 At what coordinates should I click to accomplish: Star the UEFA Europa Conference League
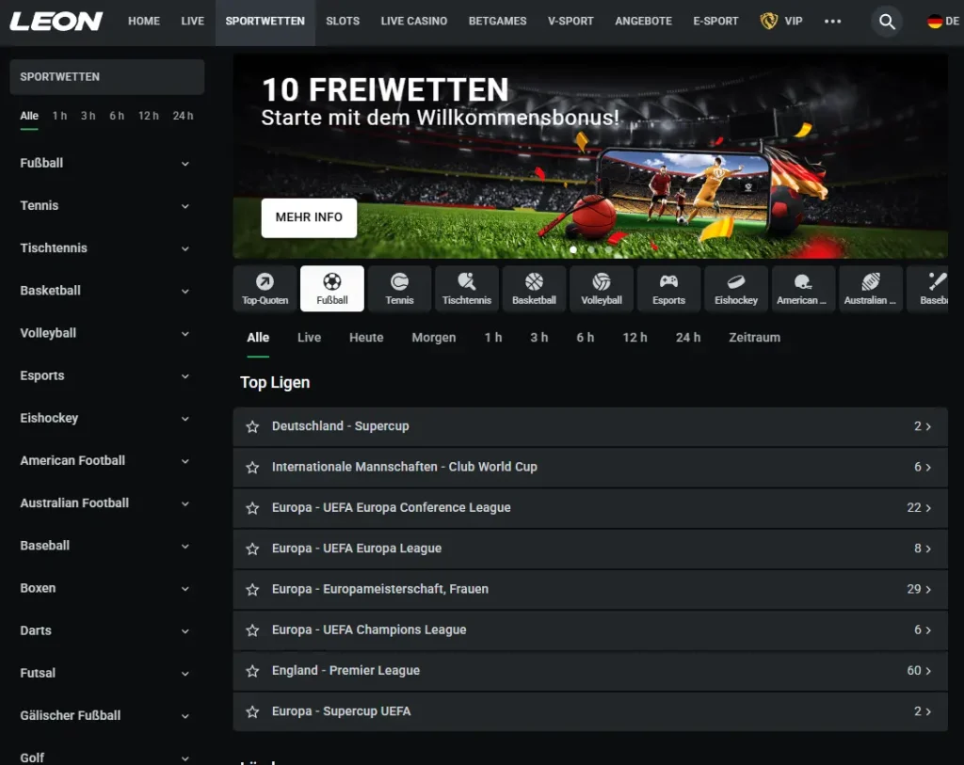[252, 508]
